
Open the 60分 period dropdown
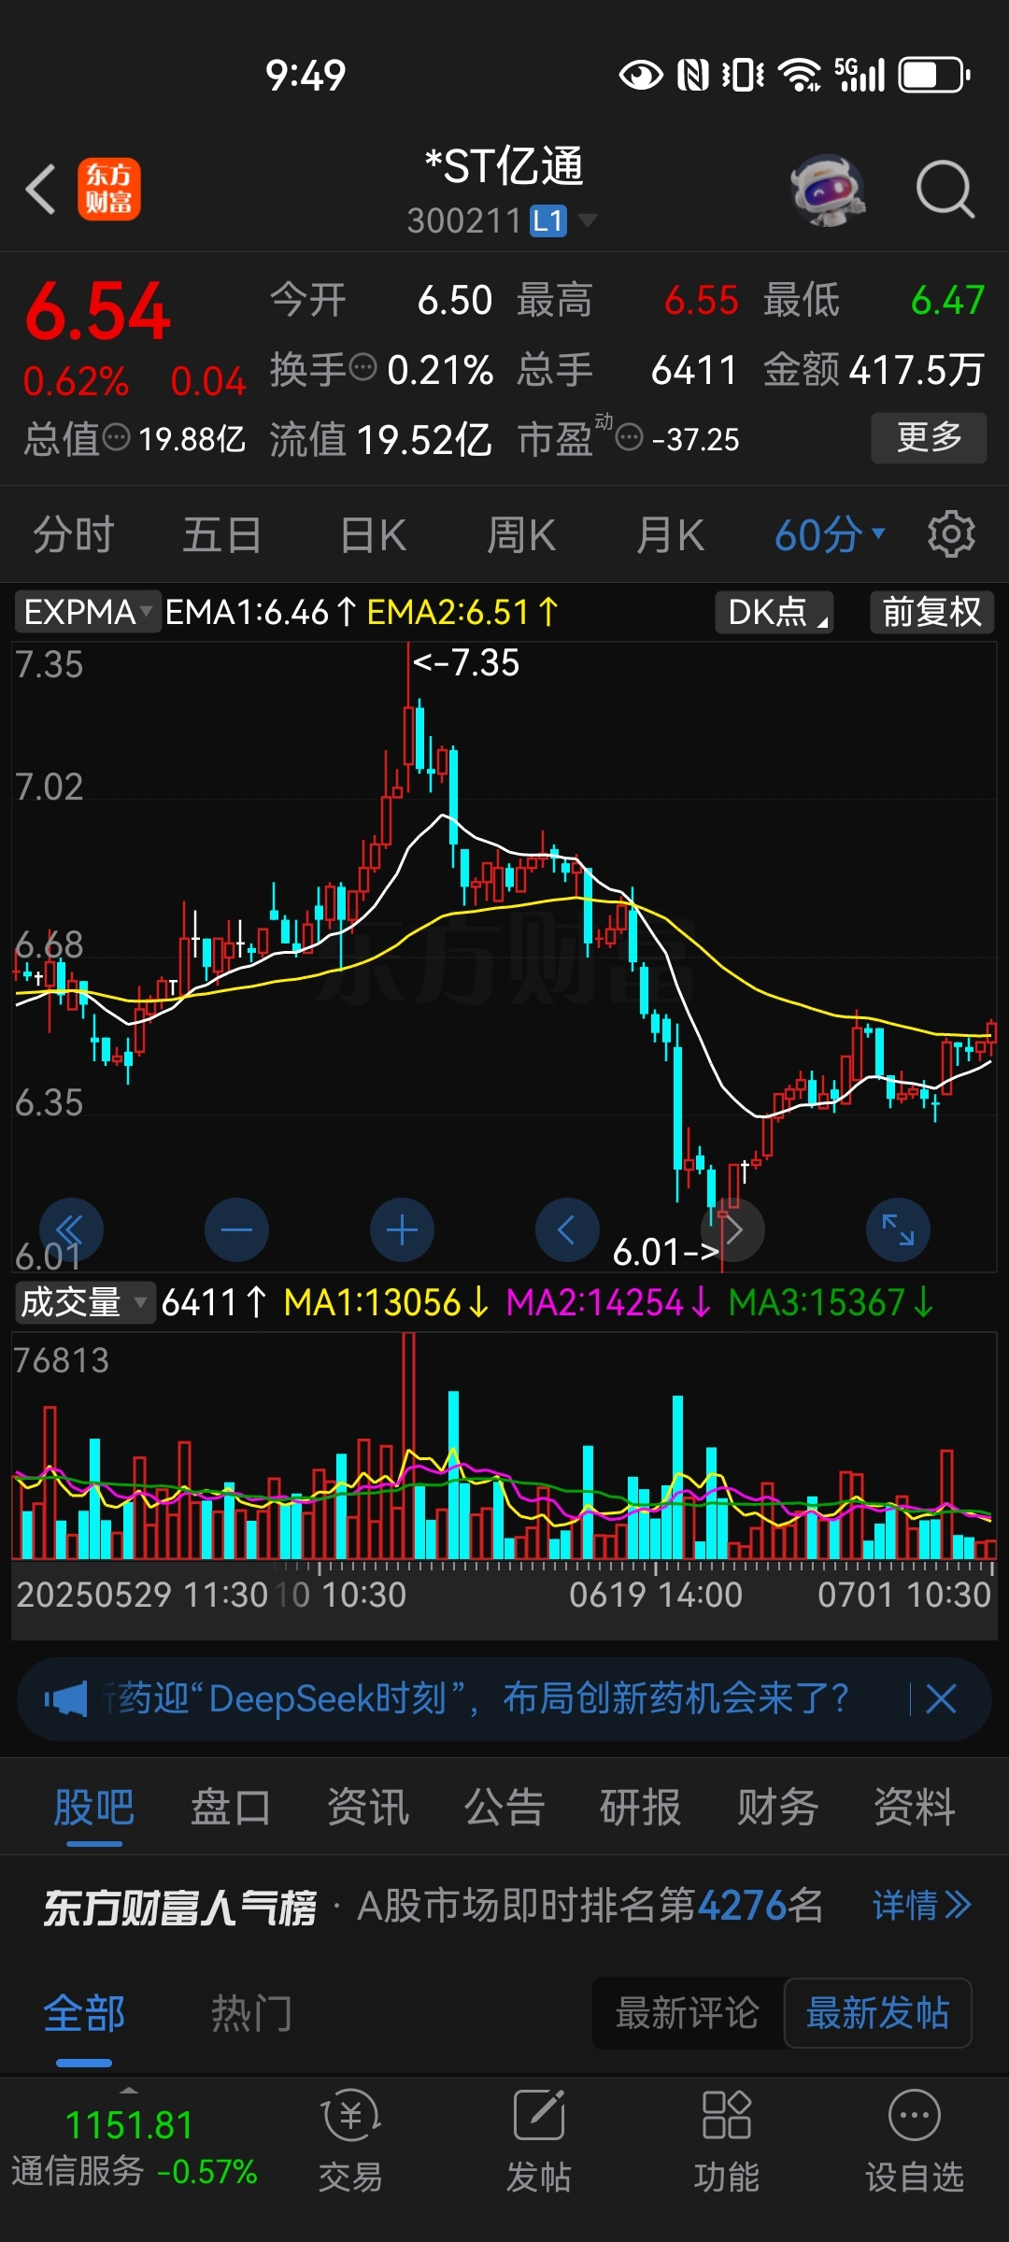click(x=830, y=535)
